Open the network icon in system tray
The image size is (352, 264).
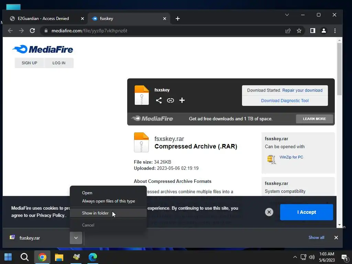[303, 257]
